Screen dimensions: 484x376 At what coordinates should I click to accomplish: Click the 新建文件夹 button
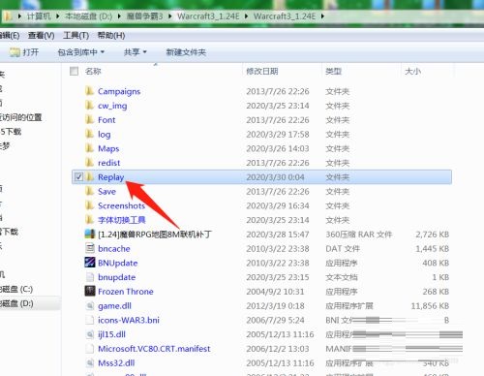point(186,51)
